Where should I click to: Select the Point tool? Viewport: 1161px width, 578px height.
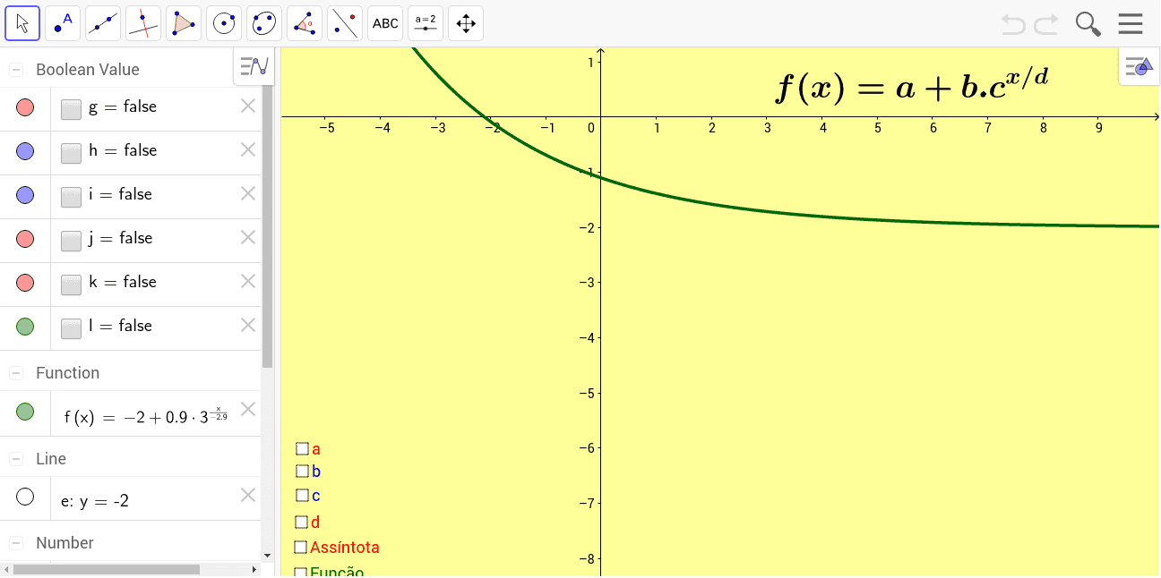(63, 24)
